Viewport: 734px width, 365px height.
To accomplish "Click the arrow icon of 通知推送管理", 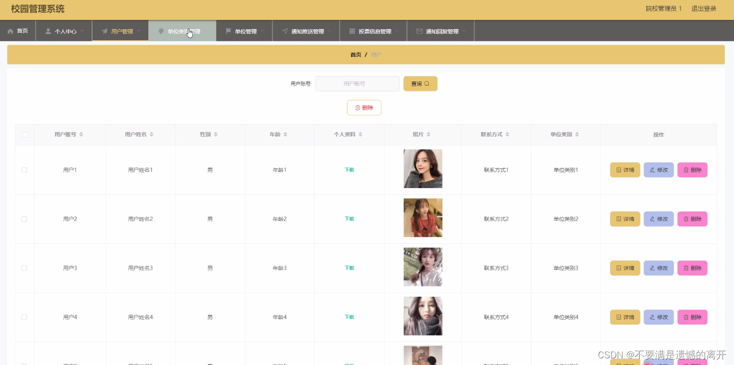I will 285,32.
